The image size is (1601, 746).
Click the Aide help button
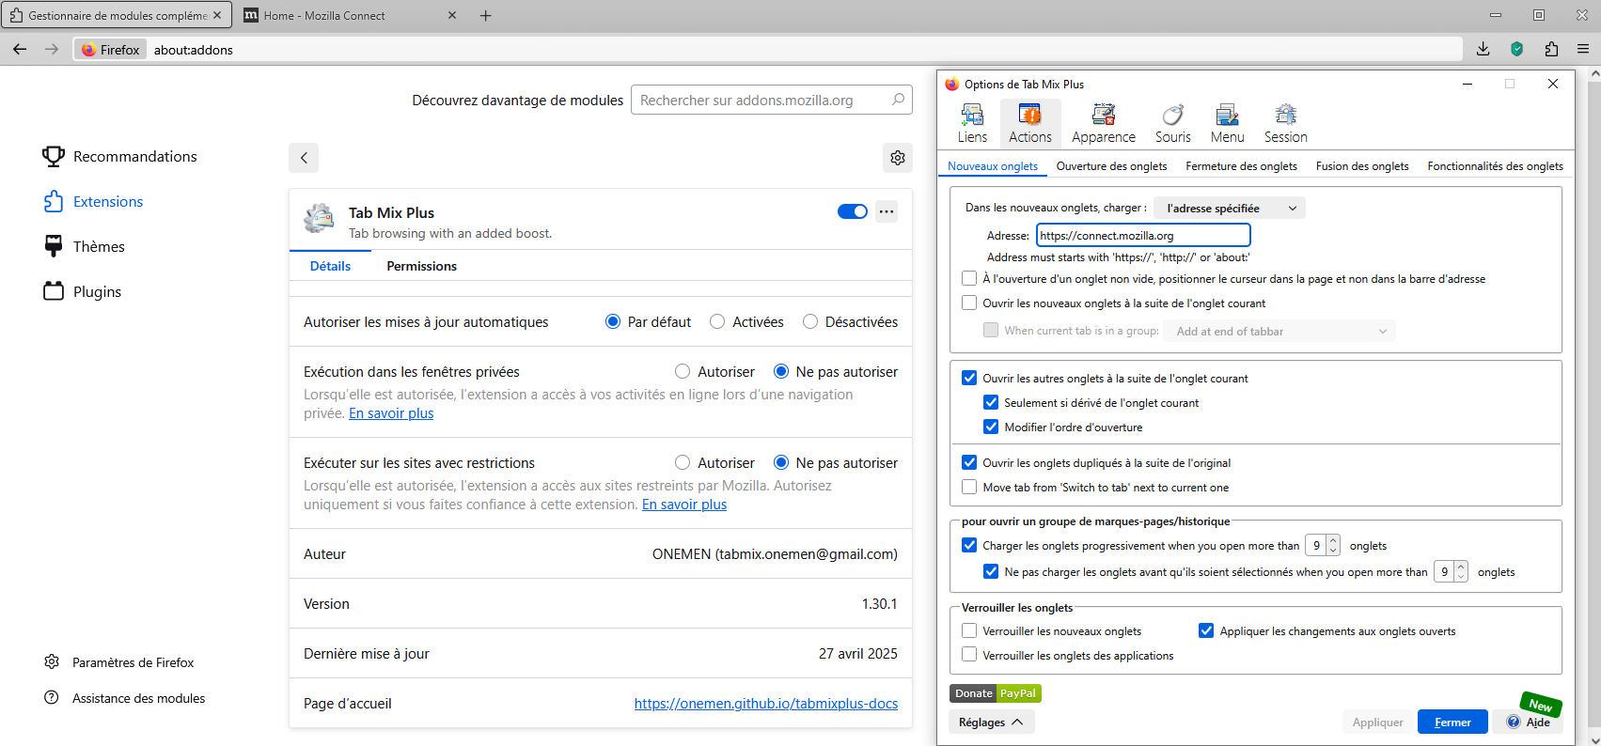[x=1528, y=722]
